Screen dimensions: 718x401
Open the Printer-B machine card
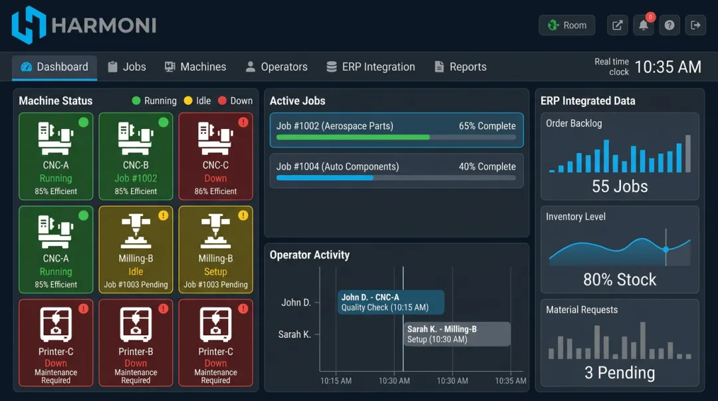[136, 342]
